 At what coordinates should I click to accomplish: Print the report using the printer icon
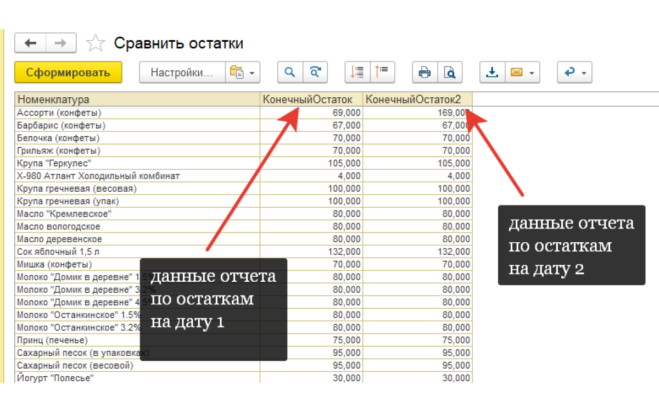pos(425,73)
